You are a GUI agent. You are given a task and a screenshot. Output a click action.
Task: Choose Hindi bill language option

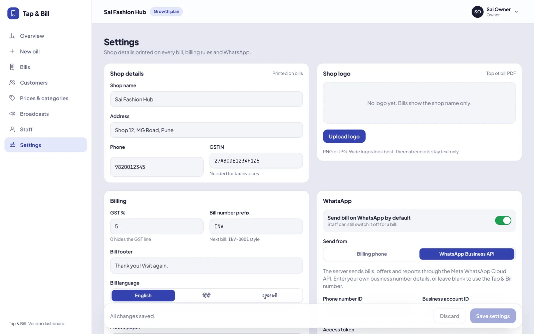(207, 296)
